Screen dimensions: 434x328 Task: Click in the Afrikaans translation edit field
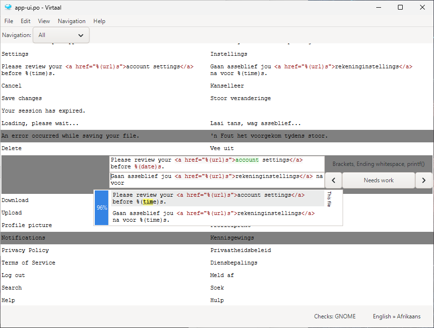(217, 180)
